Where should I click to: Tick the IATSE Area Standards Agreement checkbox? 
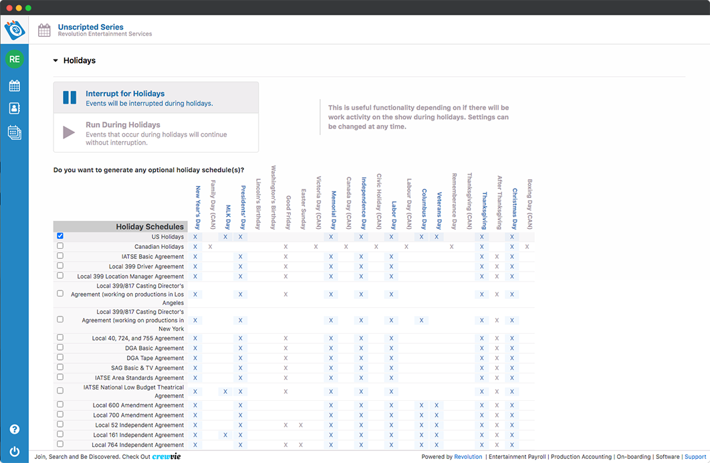point(60,377)
